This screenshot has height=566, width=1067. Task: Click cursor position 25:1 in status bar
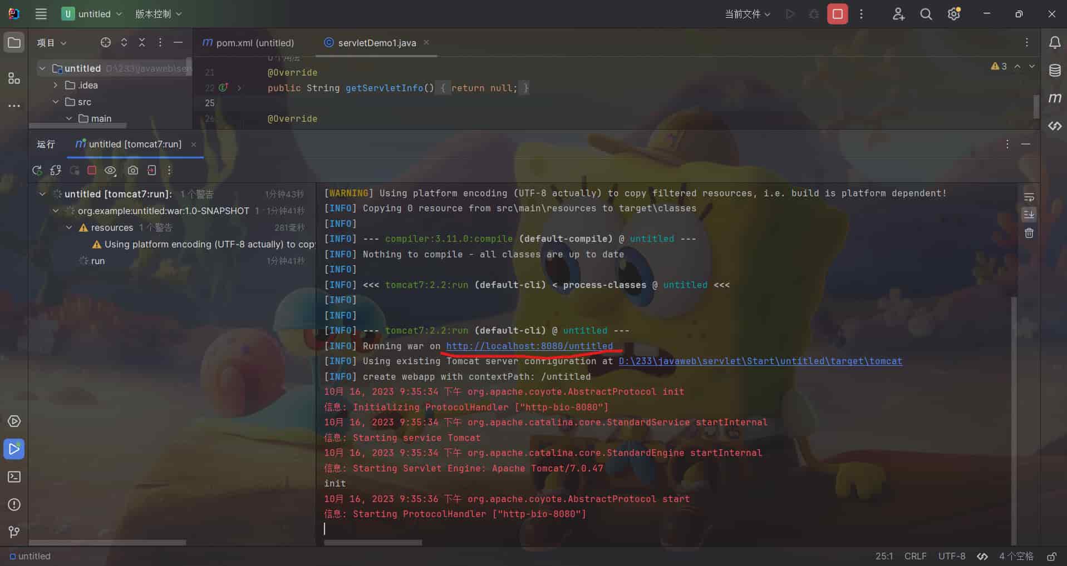tap(884, 556)
